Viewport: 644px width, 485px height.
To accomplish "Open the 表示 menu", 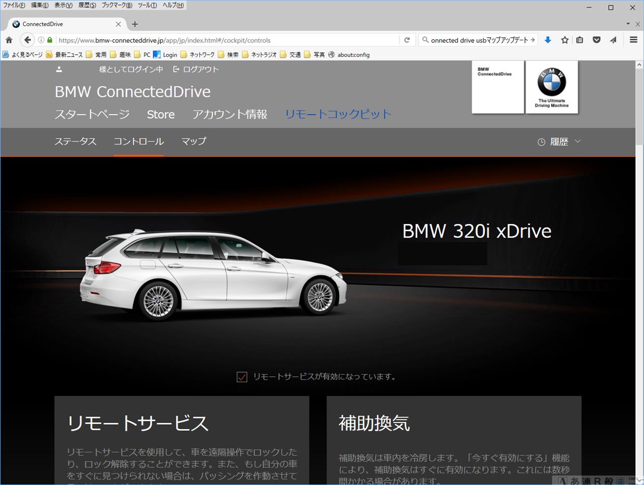I will point(63,5).
